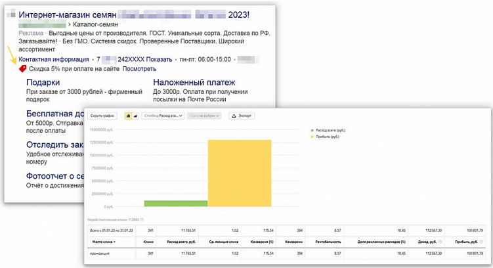Viewport: 493px width, 268px height.
Task: Click the Скидка 5% при оплате на сайте text
Action: click(74, 68)
